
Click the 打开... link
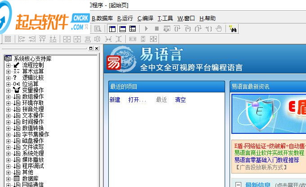[137, 100]
